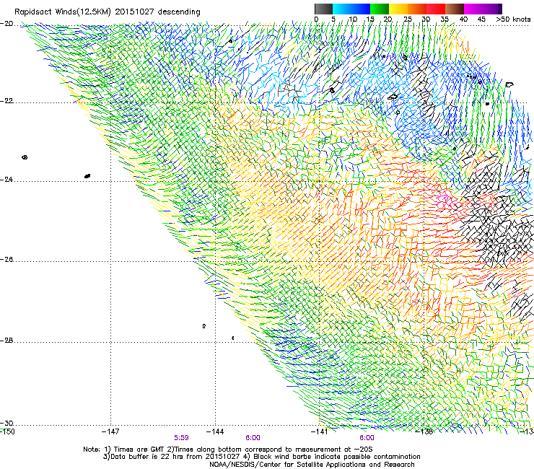
Task: Select the cyan-blue segment of the speed color bar
Action: 351,9
